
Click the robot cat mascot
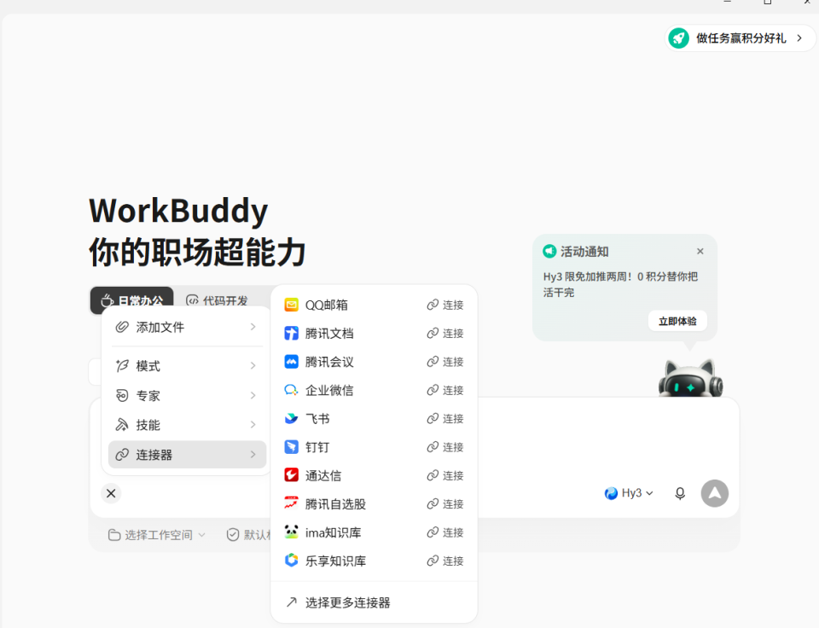[x=690, y=377]
